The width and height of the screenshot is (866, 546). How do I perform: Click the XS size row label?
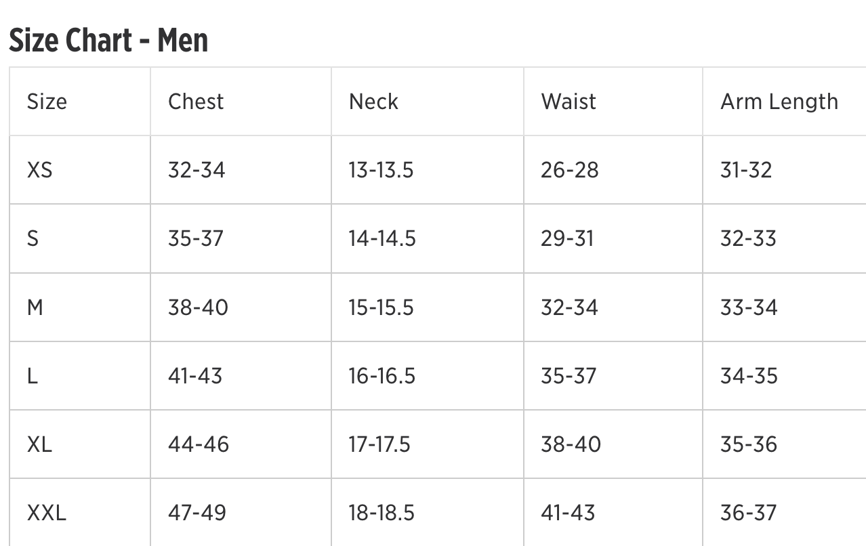pyautogui.click(x=39, y=170)
